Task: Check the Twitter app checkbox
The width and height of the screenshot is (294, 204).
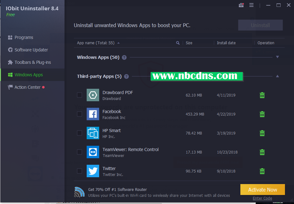Action: (80, 171)
